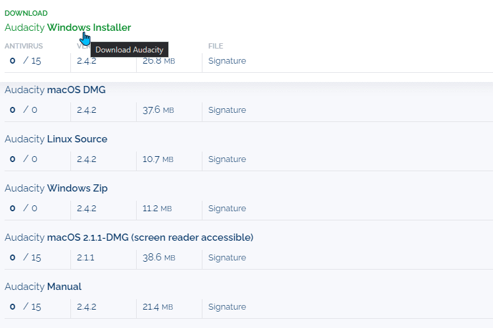Open the Audacity Windows Installer download link
The height and width of the screenshot is (328, 493).
click(x=68, y=28)
